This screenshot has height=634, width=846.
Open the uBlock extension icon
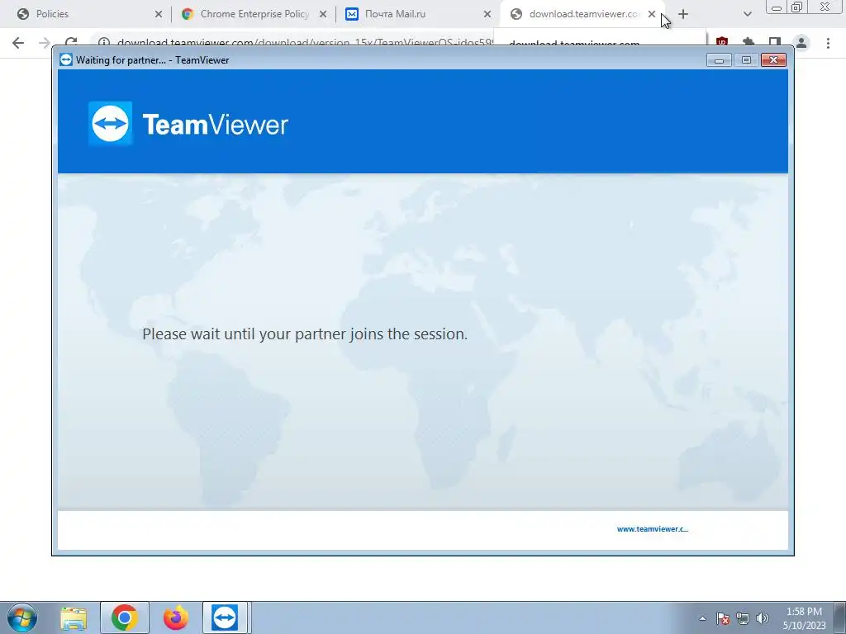[x=722, y=43]
